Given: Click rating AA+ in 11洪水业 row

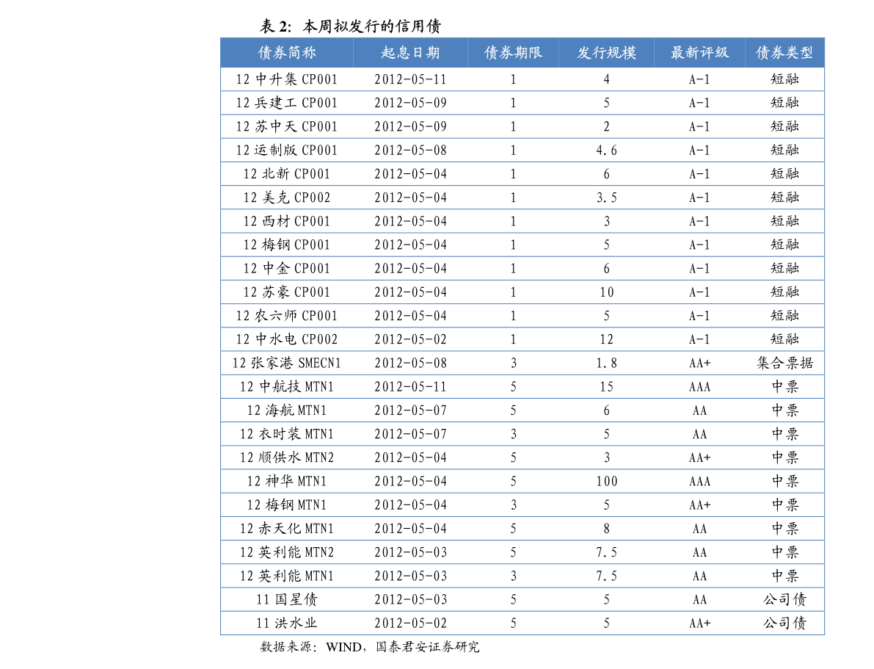Looking at the screenshot, I should click(x=699, y=623).
